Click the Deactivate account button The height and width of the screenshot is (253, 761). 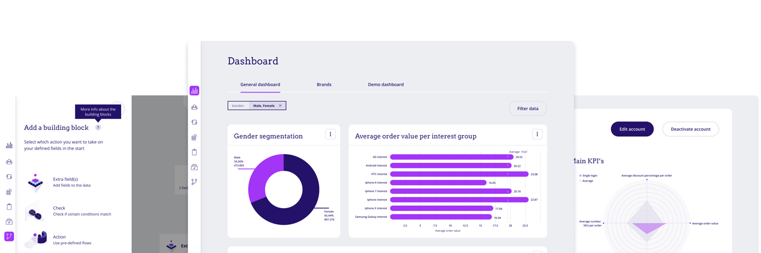point(690,129)
